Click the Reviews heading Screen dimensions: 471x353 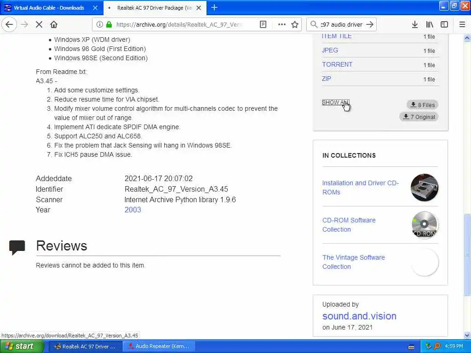[x=62, y=246]
